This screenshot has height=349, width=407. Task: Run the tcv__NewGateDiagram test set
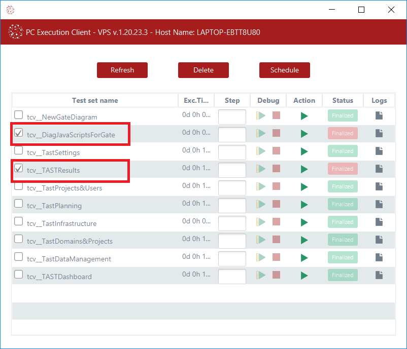[x=304, y=116]
